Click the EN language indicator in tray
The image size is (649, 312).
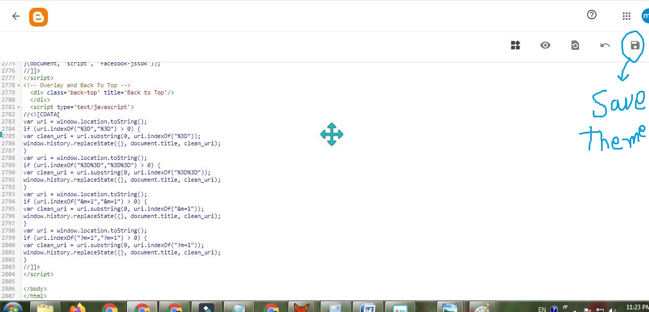point(542,309)
